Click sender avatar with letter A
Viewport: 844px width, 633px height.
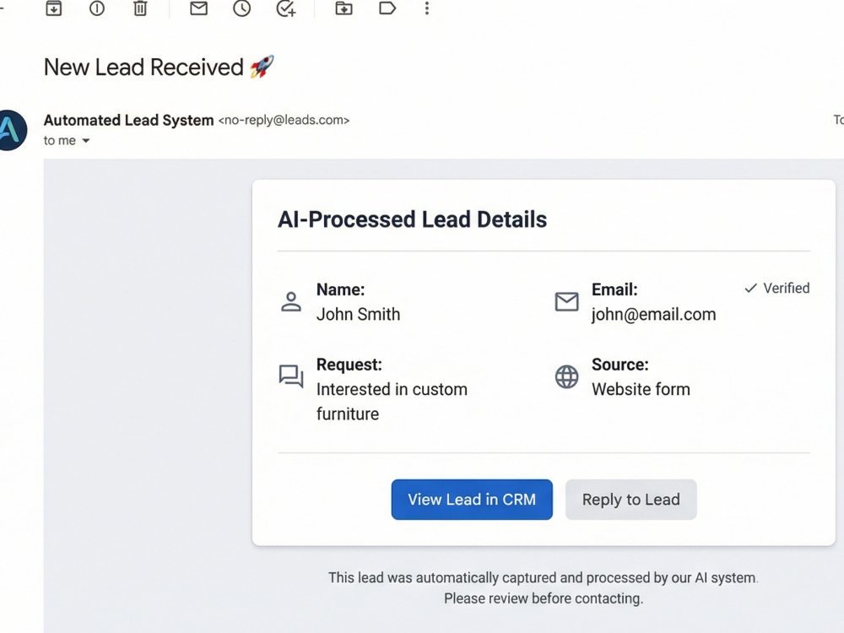[12, 130]
